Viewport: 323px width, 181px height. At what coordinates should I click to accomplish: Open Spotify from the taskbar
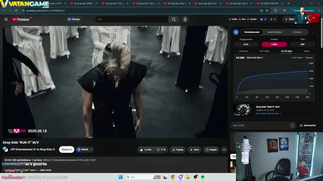[x=203, y=177]
